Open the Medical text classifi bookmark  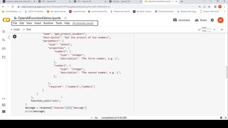120,11
